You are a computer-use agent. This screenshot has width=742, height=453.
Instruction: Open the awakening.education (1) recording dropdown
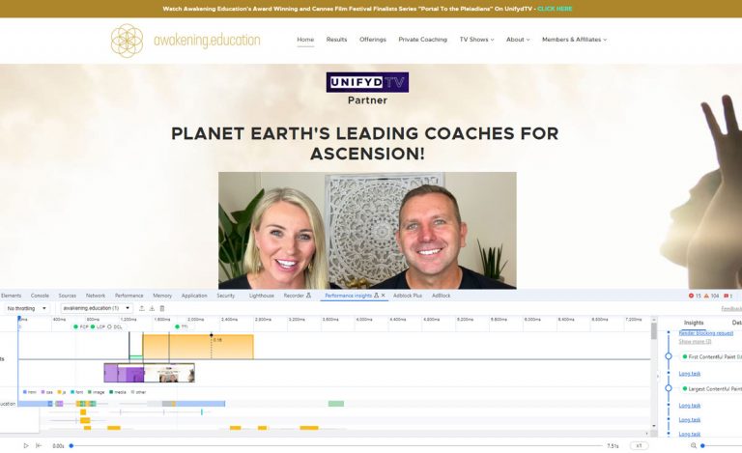coord(97,308)
